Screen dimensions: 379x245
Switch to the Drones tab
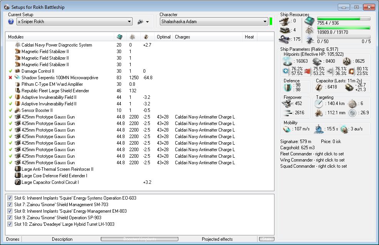pos(13,239)
